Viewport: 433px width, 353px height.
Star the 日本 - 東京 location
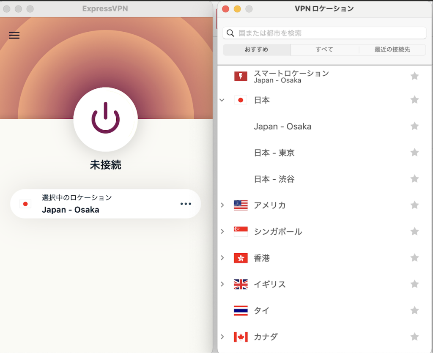(414, 152)
